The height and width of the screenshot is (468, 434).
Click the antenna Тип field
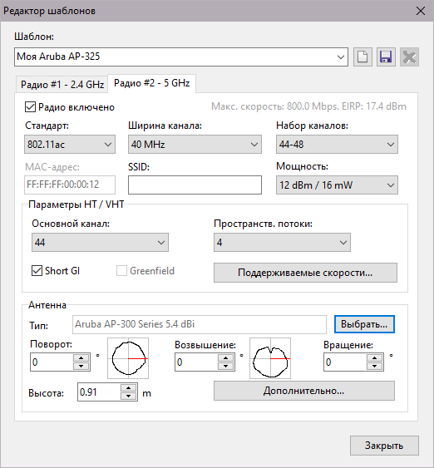199,324
